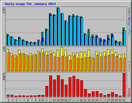Click day 28 label on the x-axis
The image size is (132, 103).
point(112,100)
